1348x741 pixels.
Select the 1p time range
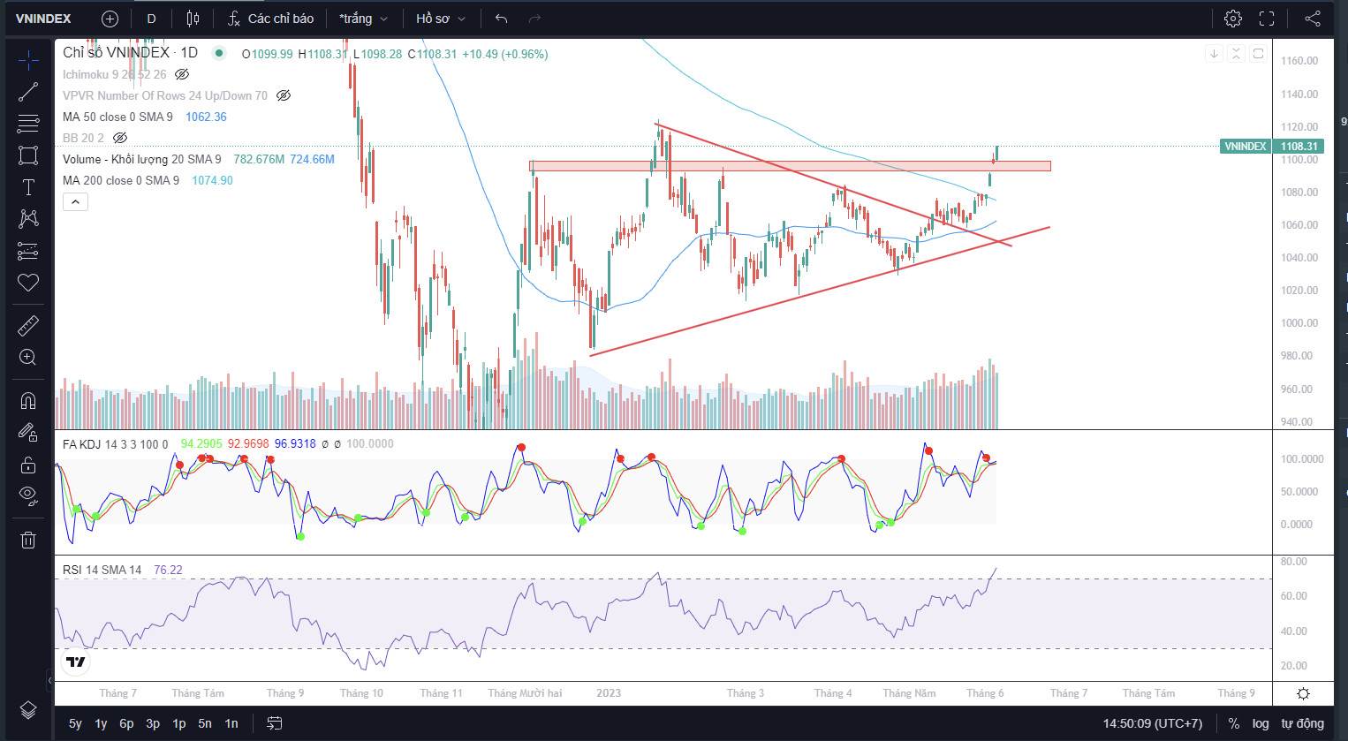click(x=179, y=723)
